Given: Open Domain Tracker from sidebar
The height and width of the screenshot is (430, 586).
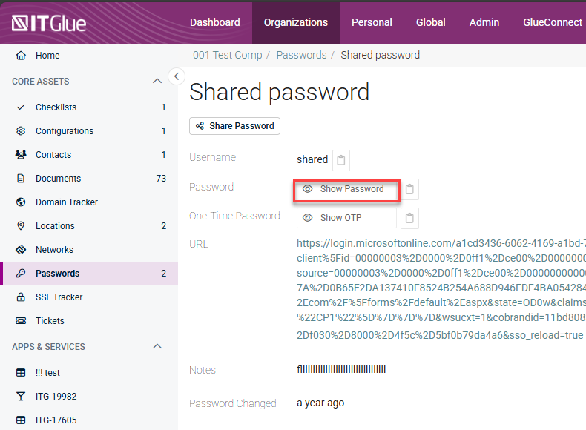Looking at the screenshot, I should tap(66, 202).
